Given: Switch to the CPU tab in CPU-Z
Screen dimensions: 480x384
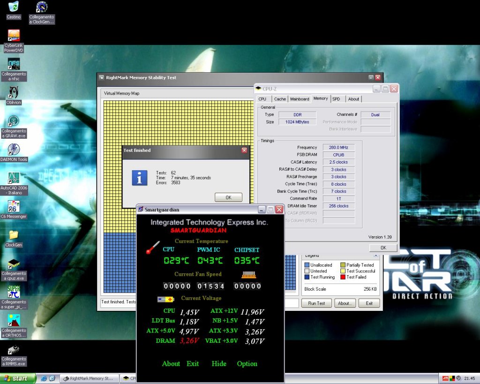Looking at the screenshot, I should (262, 99).
